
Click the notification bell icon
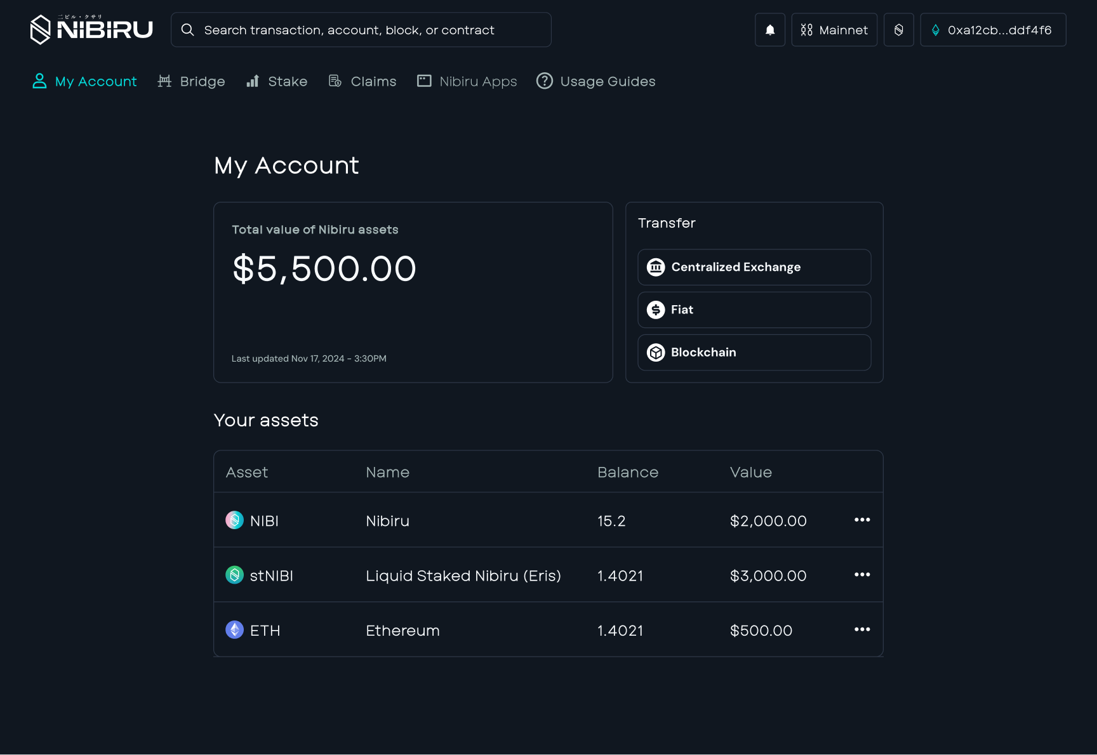coord(770,30)
